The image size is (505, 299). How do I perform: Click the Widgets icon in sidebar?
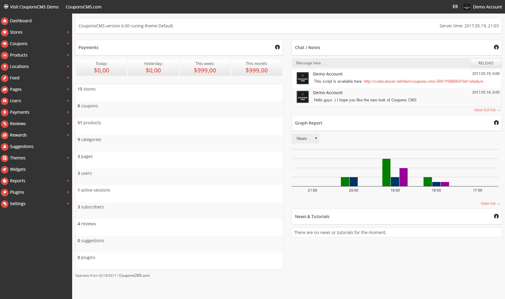coord(5,169)
